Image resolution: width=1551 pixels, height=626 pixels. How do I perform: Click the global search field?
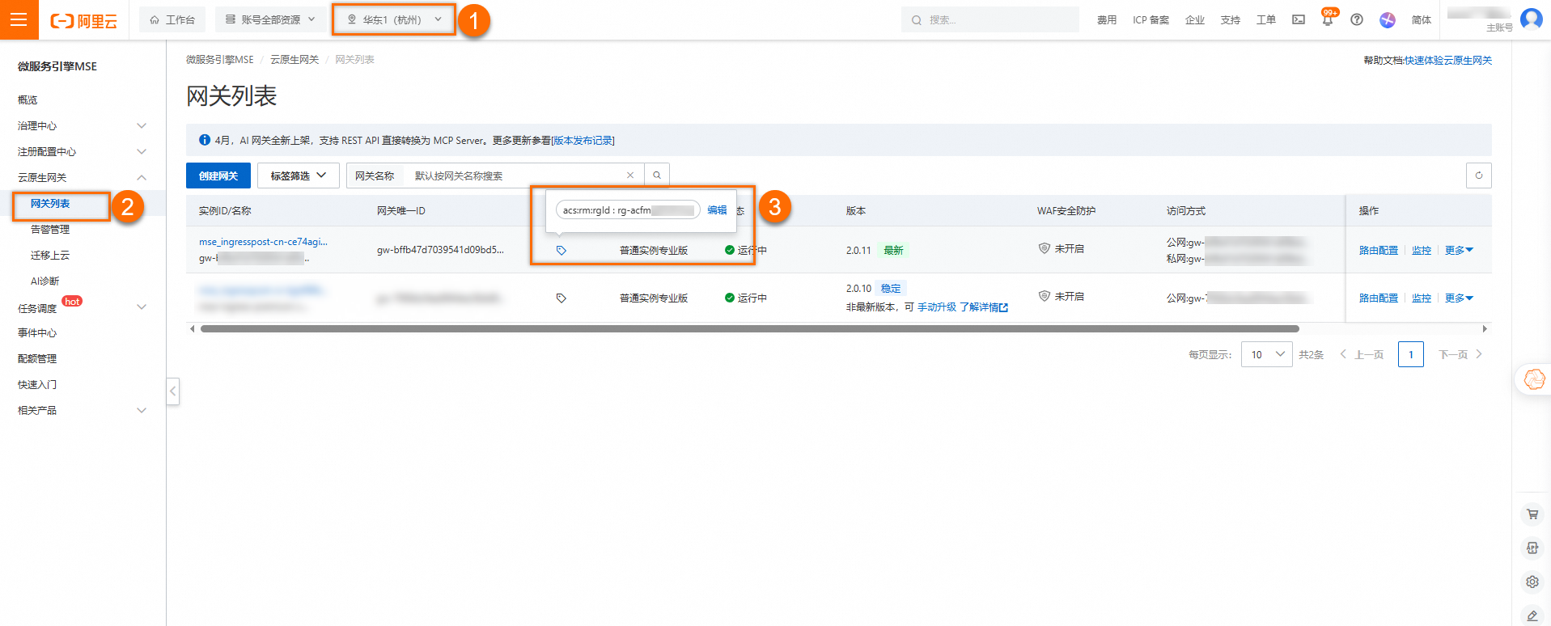pos(990,19)
